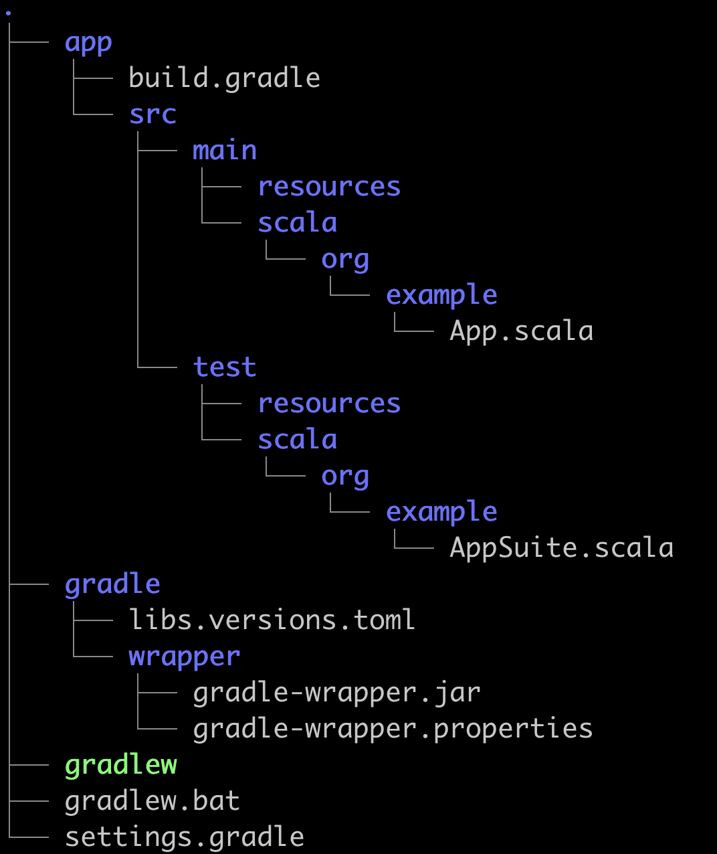Viewport: 717px width, 854px height.
Task: Select the App.scala file
Action: [521, 331]
